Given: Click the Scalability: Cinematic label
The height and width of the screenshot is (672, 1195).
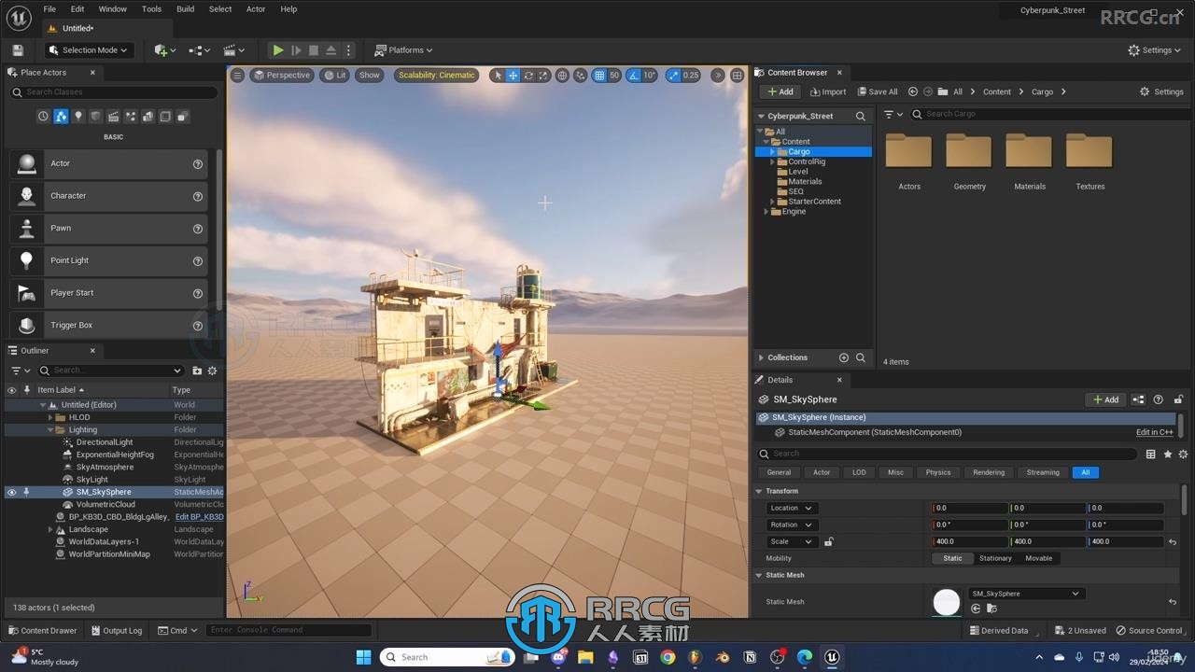Looking at the screenshot, I should tap(437, 76).
